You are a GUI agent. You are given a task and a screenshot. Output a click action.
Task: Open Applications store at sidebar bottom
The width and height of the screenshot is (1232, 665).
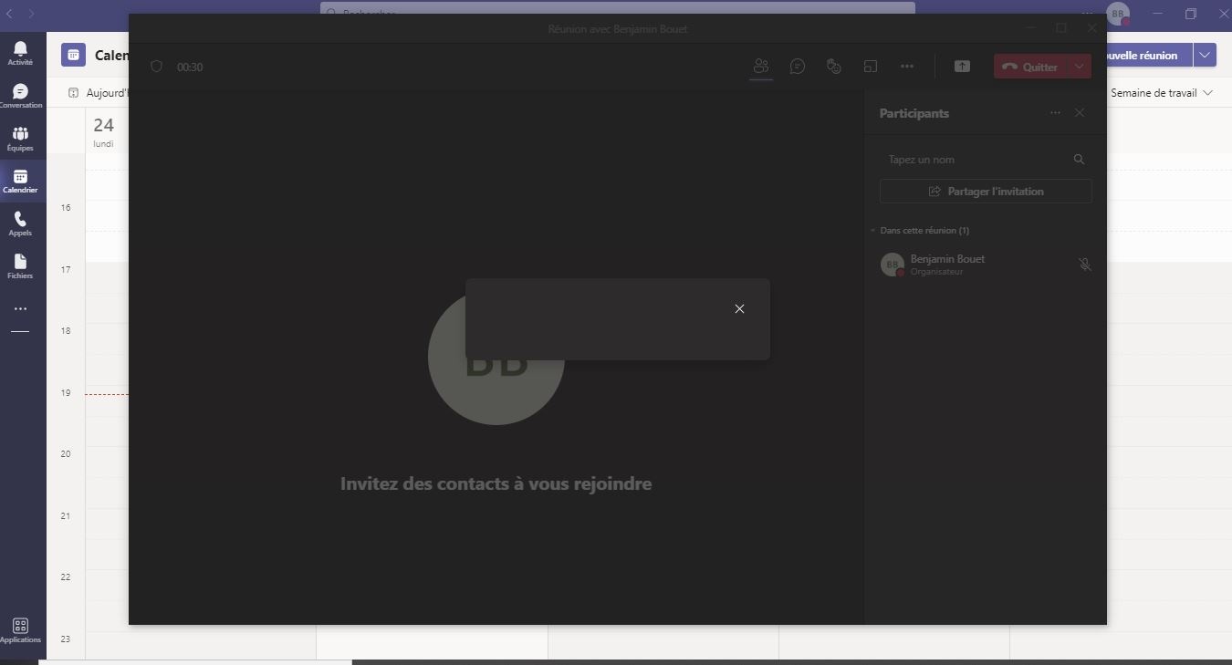point(20,630)
